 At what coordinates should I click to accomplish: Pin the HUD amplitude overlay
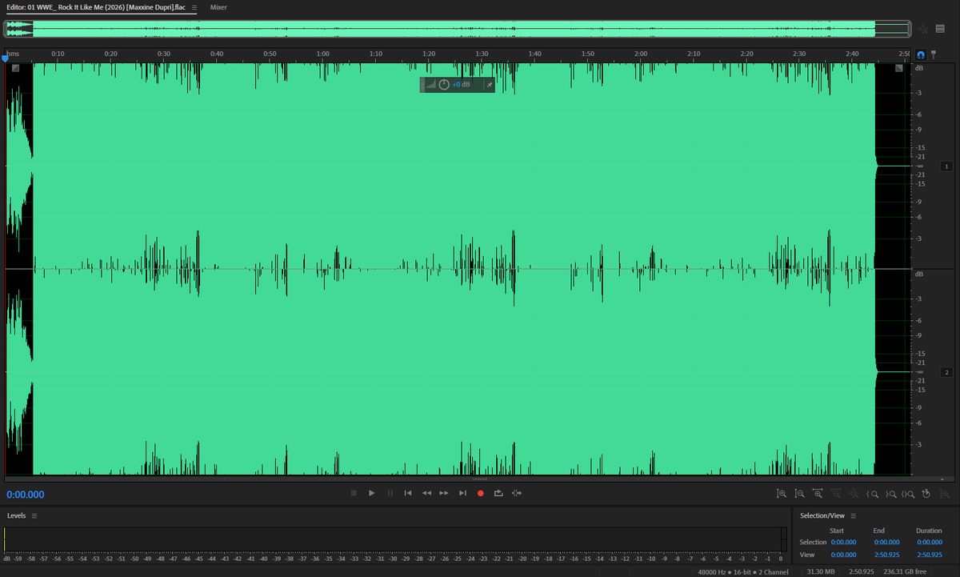tap(490, 85)
